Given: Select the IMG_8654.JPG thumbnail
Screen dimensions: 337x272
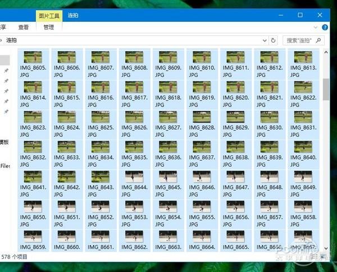Looking at the screenshot, I should pyautogui.click(x=168, y=206).
